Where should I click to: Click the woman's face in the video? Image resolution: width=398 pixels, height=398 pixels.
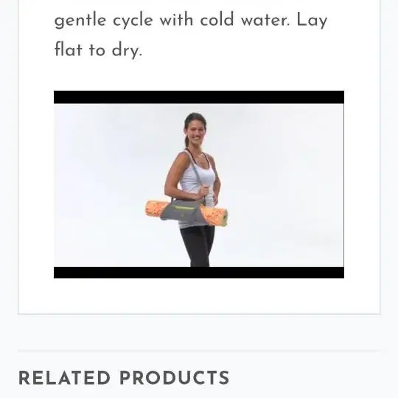tap(196, 131)
